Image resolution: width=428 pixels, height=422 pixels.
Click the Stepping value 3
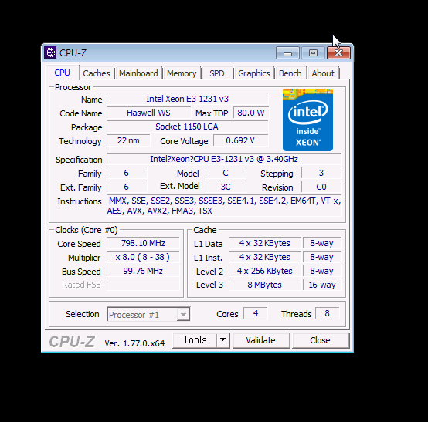click(x=321, y=173)
